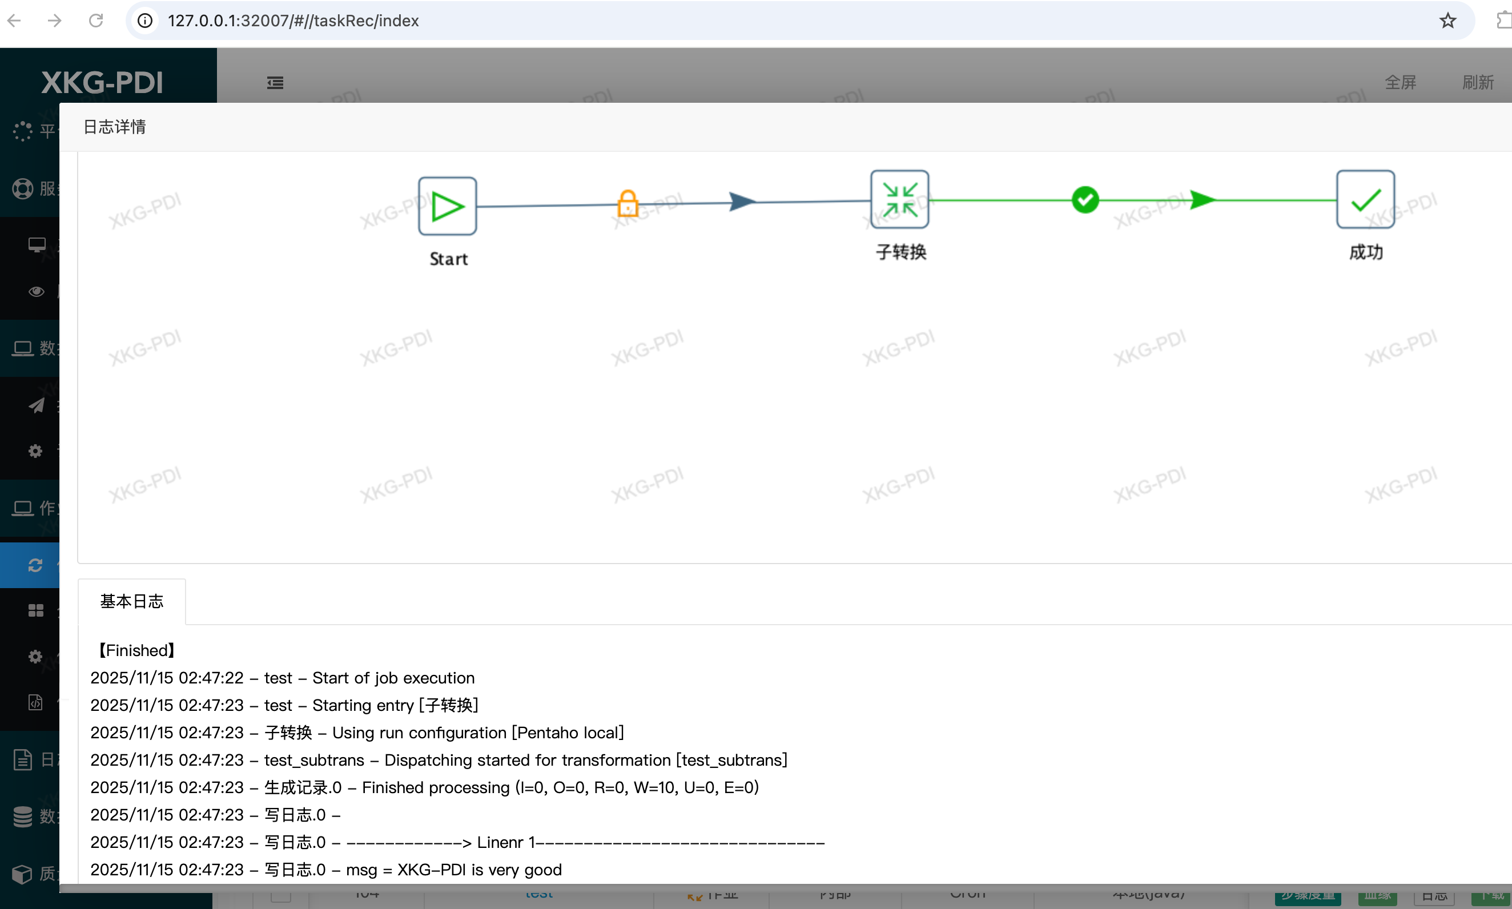Viewport: 1512px width, 909px height.
Task: Click the browser reload button
Action: (x=95, y=21)
